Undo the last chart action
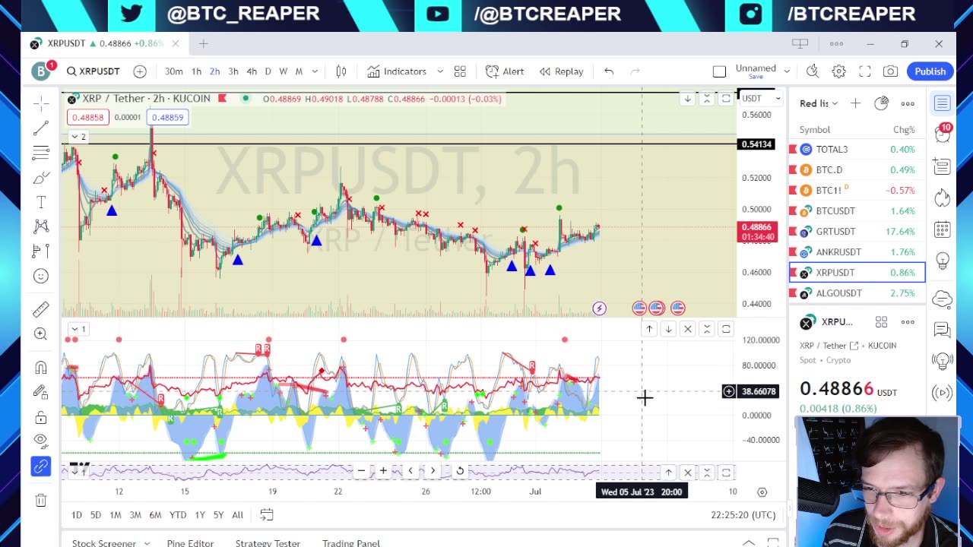 [x=609, y=71]
